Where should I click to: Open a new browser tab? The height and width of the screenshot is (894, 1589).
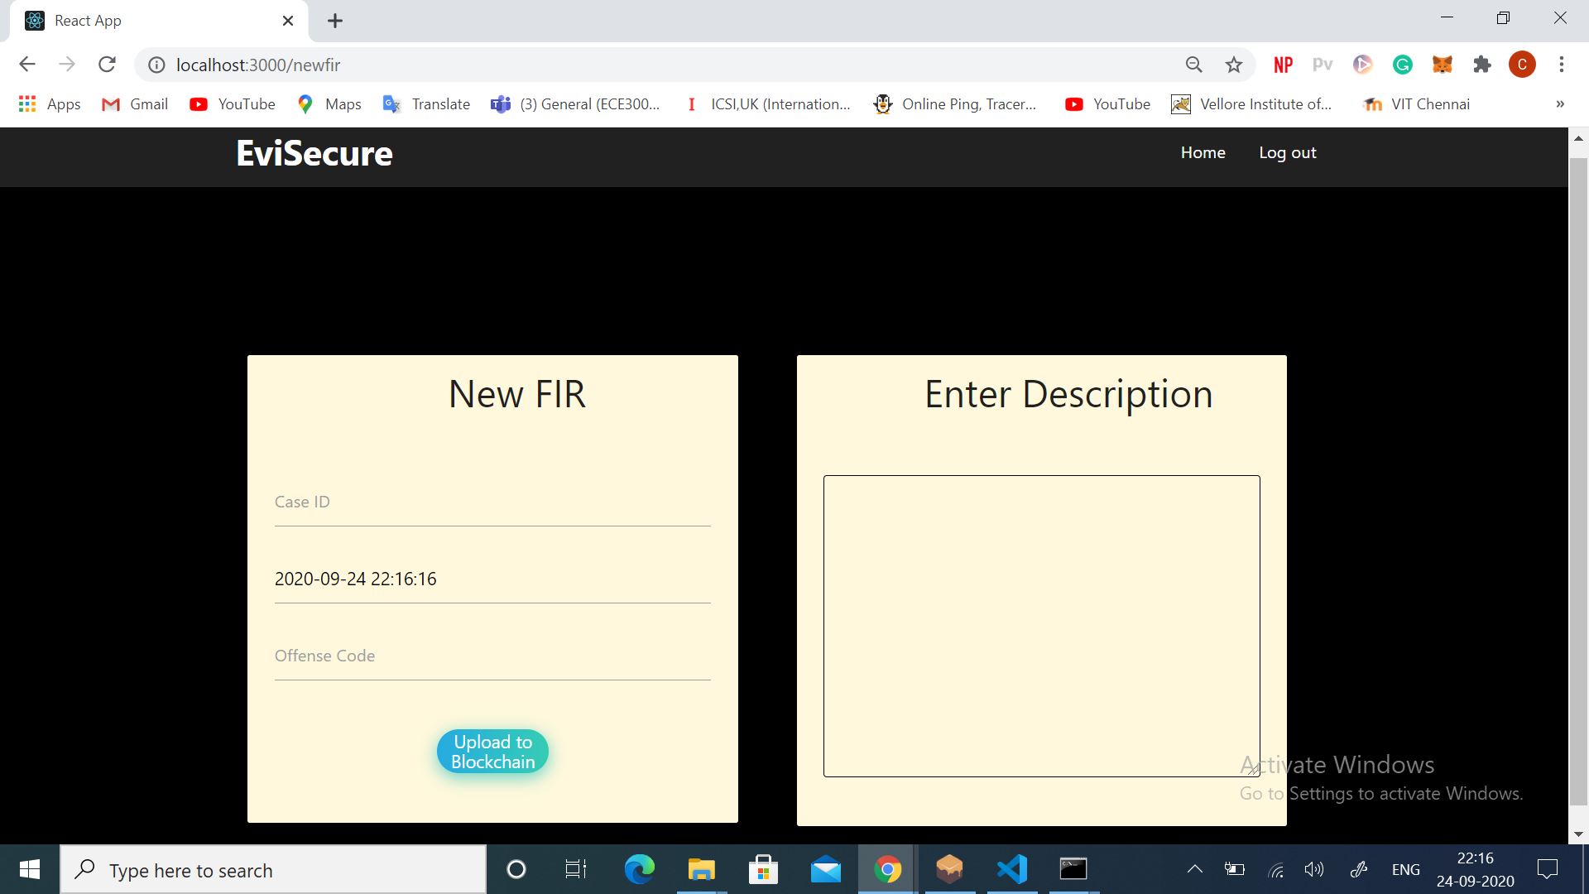click(335, 21)
